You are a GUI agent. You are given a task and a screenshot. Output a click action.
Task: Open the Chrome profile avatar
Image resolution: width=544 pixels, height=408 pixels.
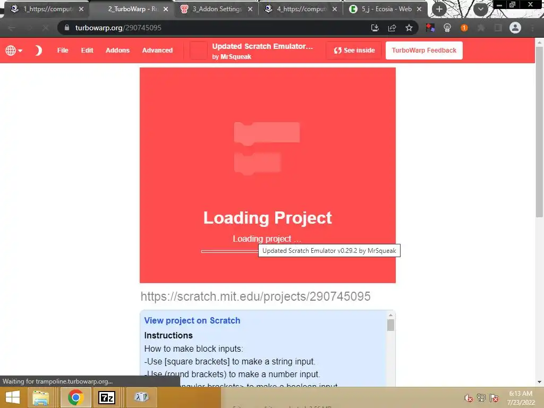[515, 28]
